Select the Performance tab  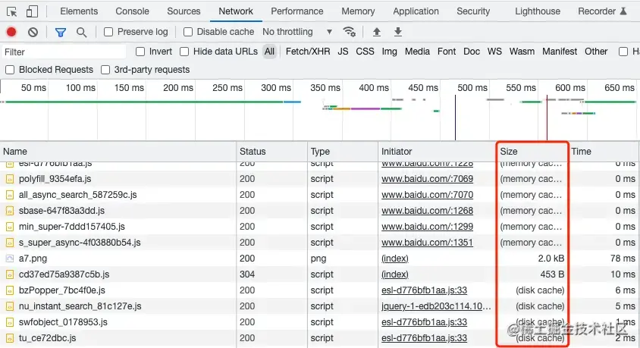tap(296, 11)
